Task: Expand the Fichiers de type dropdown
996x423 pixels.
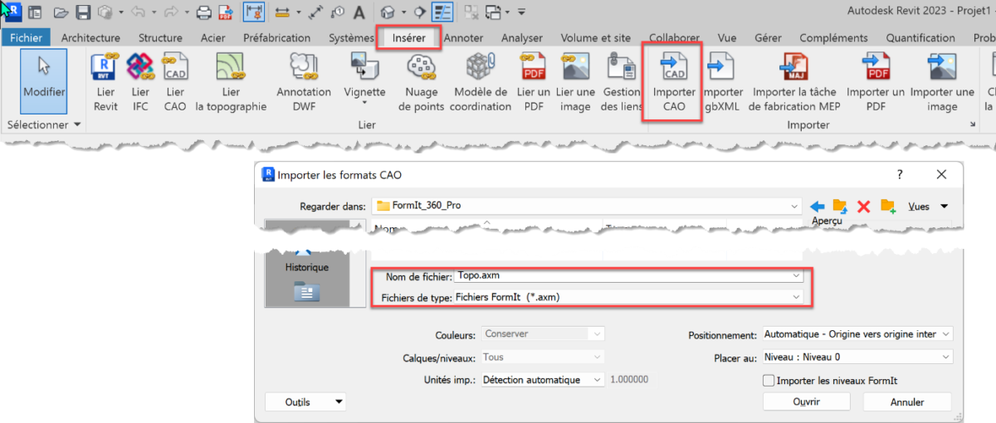Action: click(x=797, y=297)
